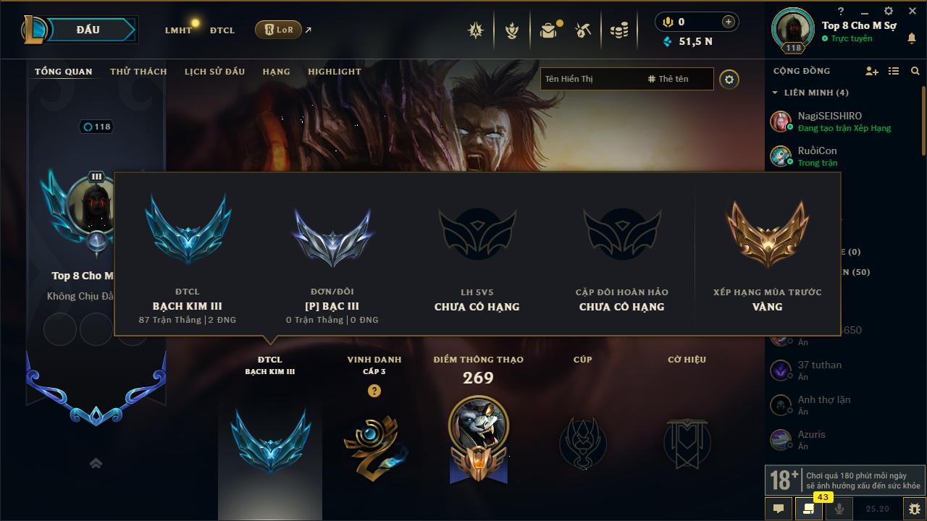Open the Collection backpack icon

tap(548, 30)
